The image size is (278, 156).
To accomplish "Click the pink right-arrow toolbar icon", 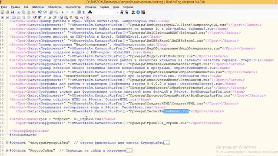I will 81,18.
